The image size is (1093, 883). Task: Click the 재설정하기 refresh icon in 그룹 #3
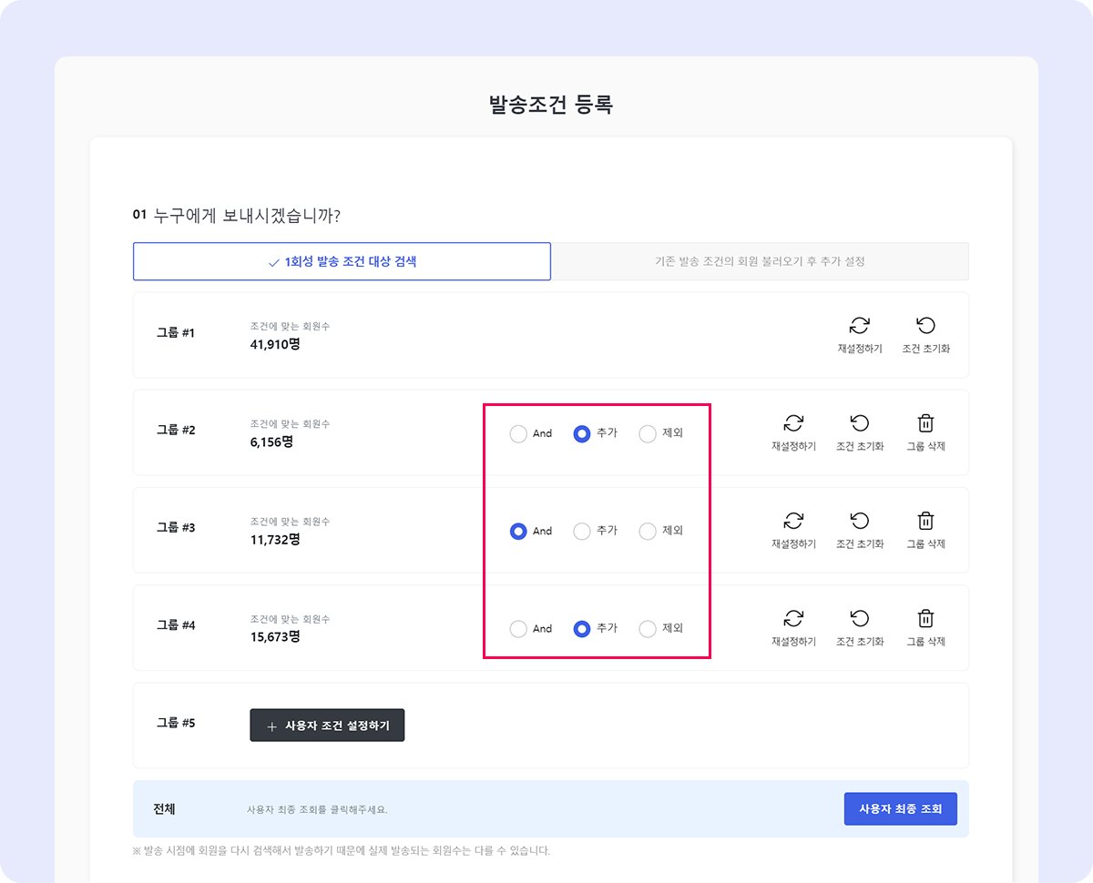point(793,521)
